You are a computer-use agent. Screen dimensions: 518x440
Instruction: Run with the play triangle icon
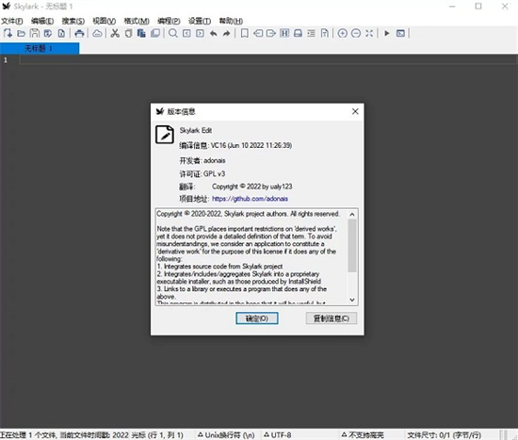[387, 33]
